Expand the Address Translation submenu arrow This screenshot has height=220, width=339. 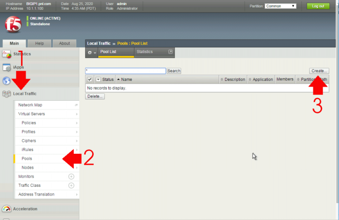pos(77,194)
